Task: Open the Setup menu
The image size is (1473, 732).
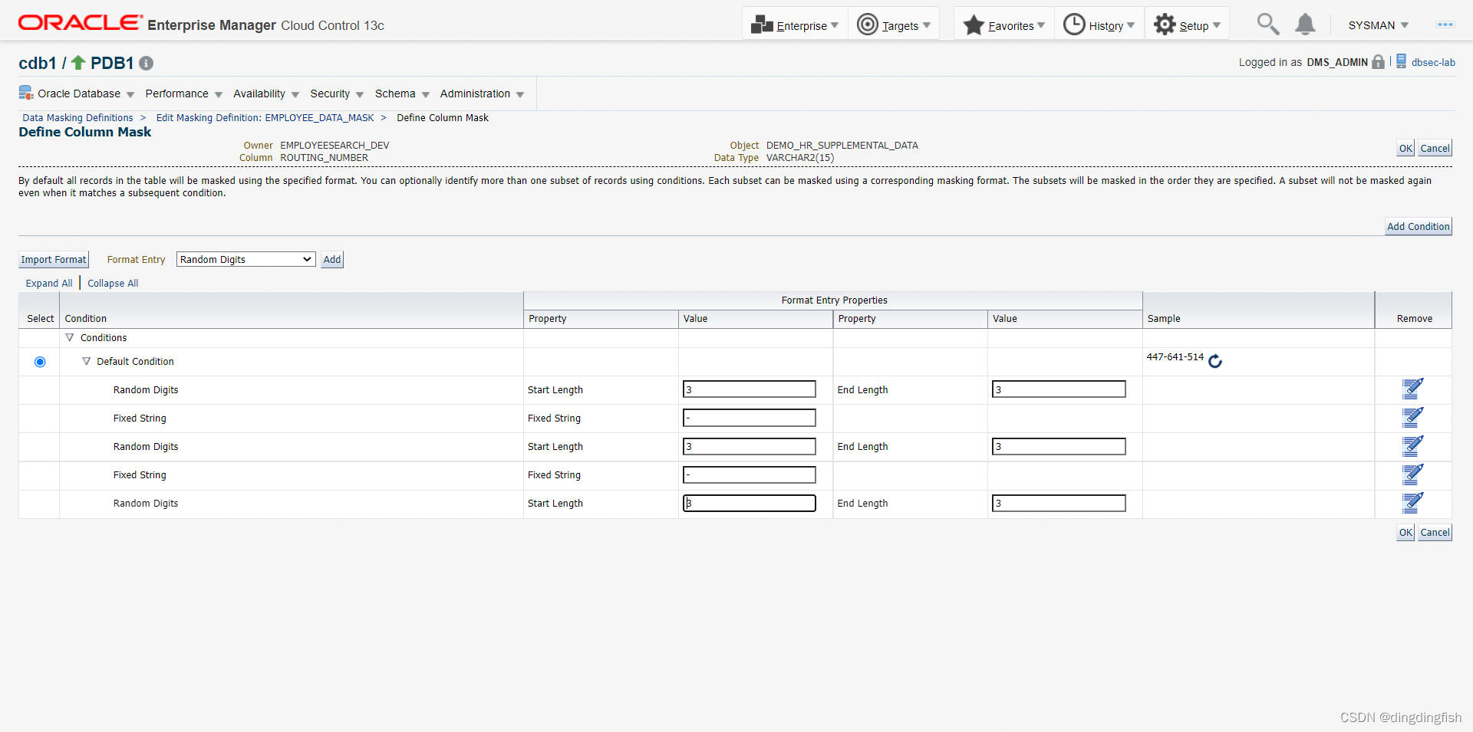Action: (x=1187, y=25)
